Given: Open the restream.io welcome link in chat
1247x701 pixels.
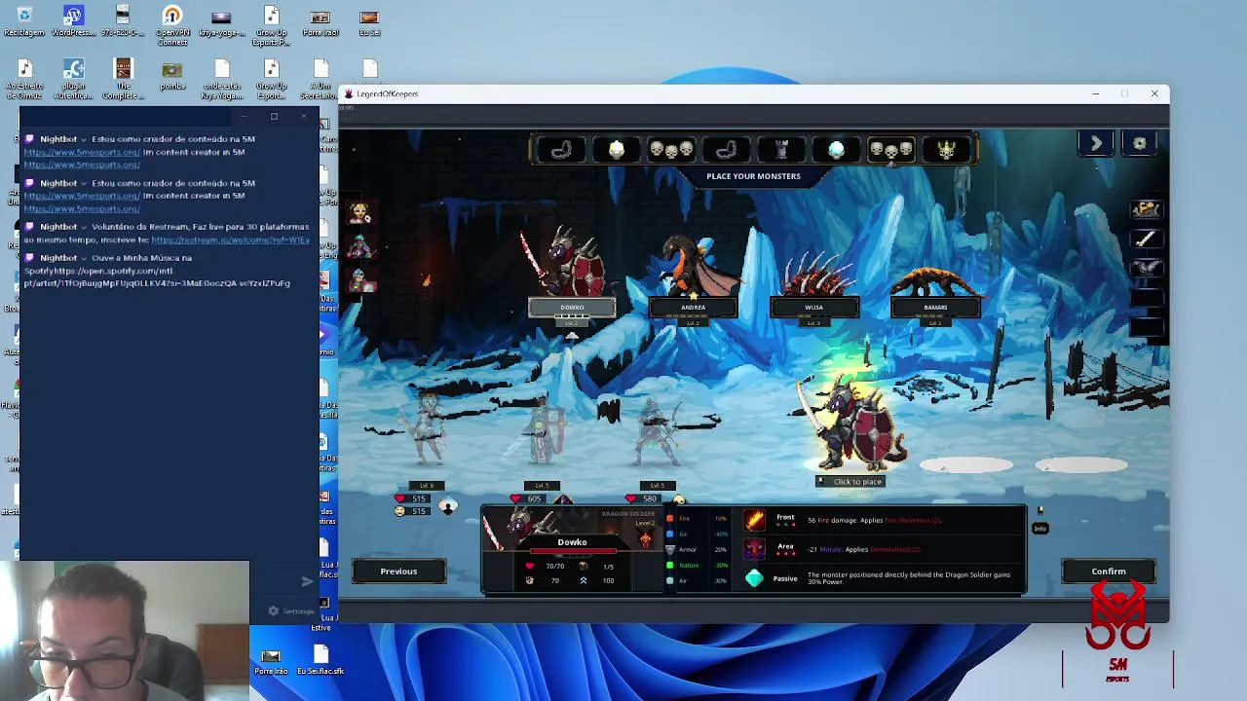Looking at the screenshot, I should click(230, 240).
